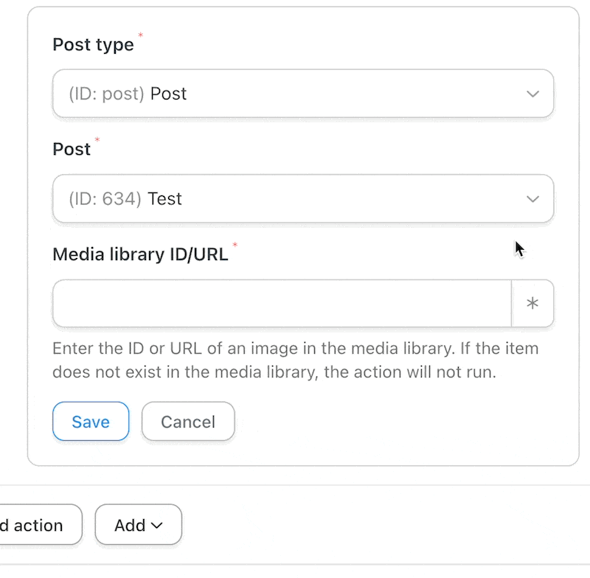Click the help text about media library
The image size is (590, 578).
(x=296, y=361)
